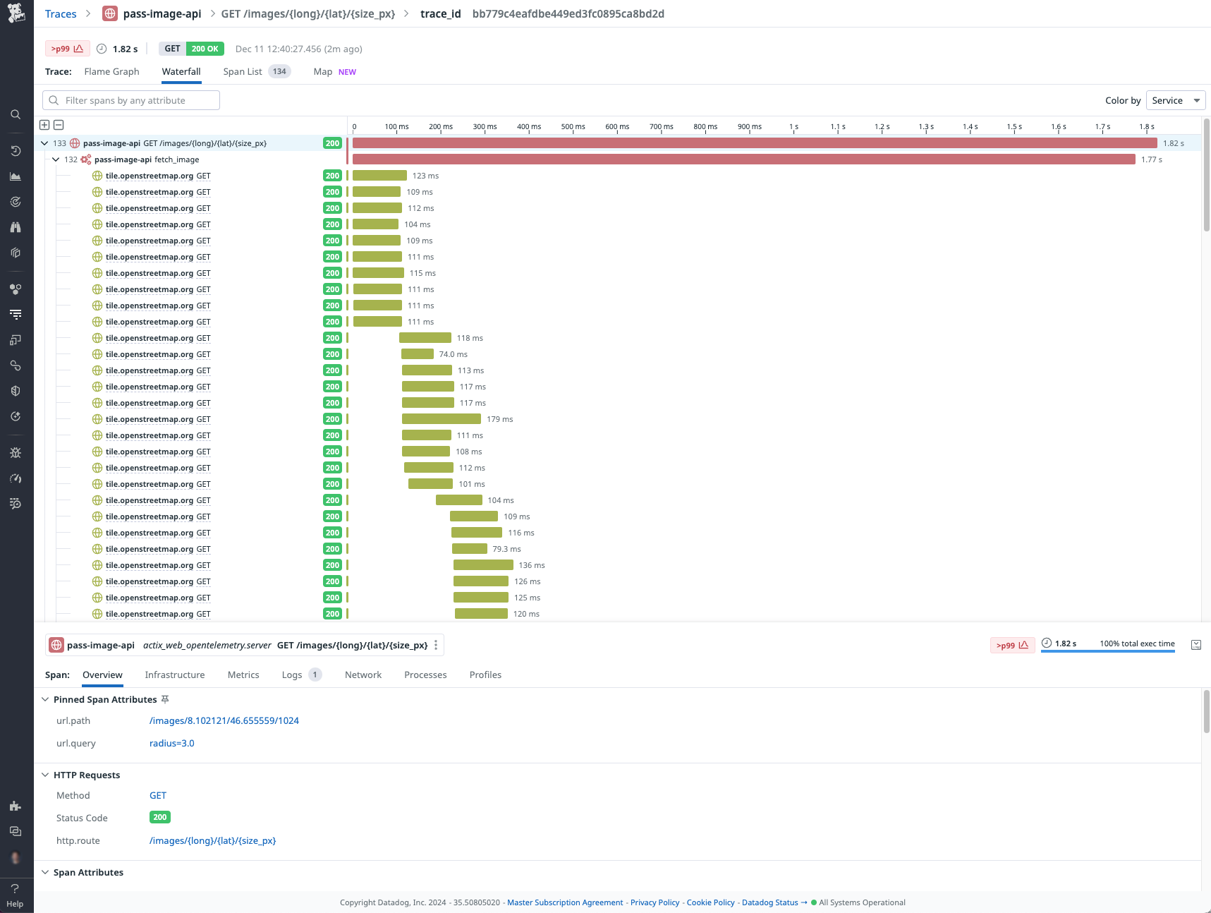Open Error Tracking with the bug sidebar icon
Viewport: 1211px width, 913px height.
click(x=16, y=452)
